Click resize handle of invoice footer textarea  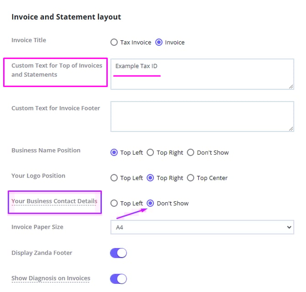(x=291, y=129)
